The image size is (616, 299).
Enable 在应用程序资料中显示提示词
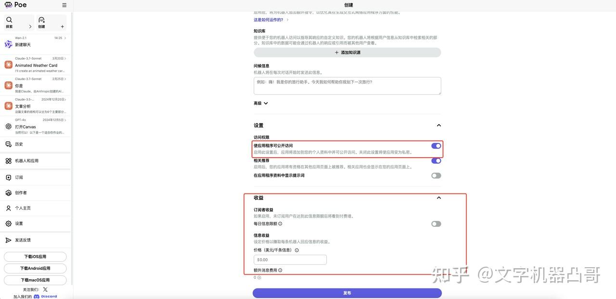click(x=436, y=175)
